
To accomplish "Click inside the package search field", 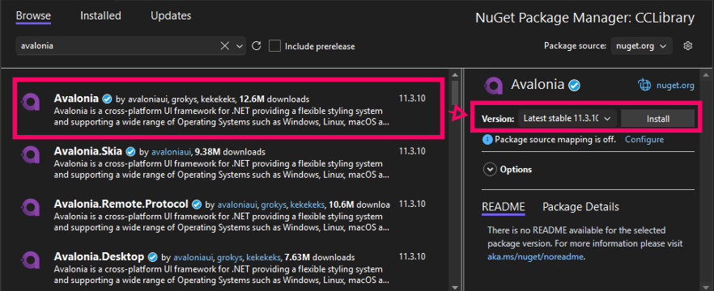I will (118, 46).
